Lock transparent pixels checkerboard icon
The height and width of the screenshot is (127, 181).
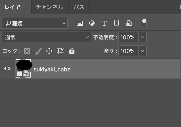tap(27, 51)
